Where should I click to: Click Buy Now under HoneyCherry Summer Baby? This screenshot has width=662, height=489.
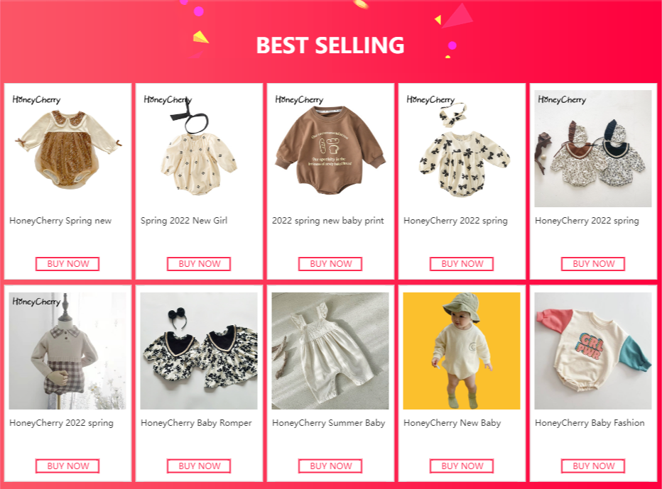[330, 466]
